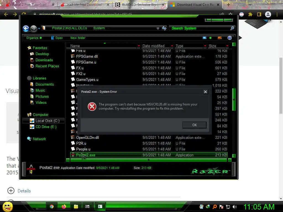The image size is (283, 212).
Task: Select the FPSGame.dll file icon
Action: point(73,56)
